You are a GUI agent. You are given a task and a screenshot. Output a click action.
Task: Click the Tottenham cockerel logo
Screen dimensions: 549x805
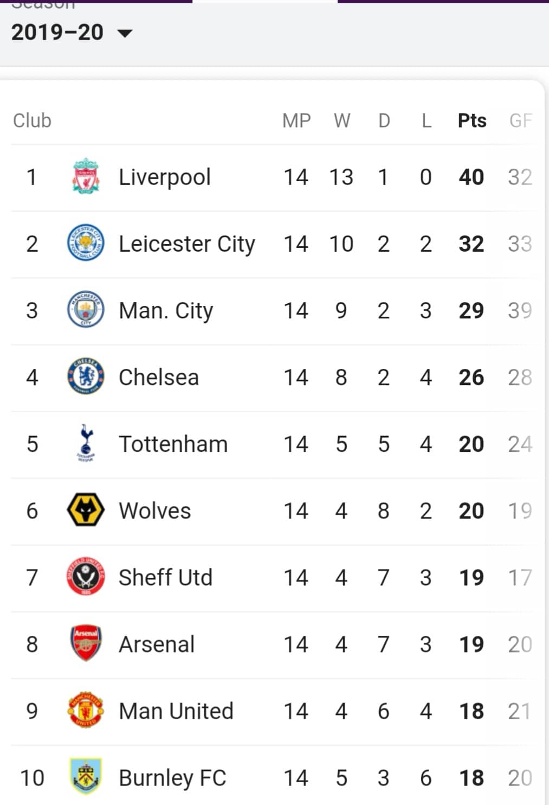click(x=86, y=443)
